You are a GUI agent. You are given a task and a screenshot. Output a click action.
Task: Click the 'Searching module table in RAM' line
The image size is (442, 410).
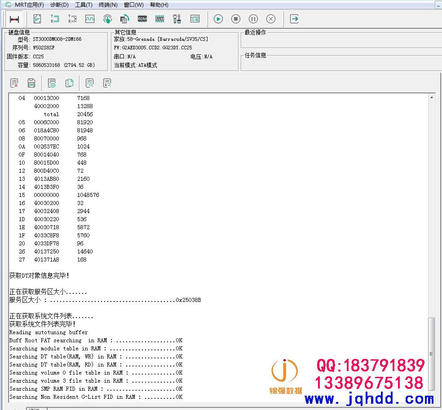[x=96, y=349]
